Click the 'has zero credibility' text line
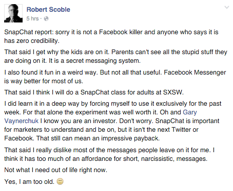This screenshot has width=233, height=191. click(x=32, y=41)
